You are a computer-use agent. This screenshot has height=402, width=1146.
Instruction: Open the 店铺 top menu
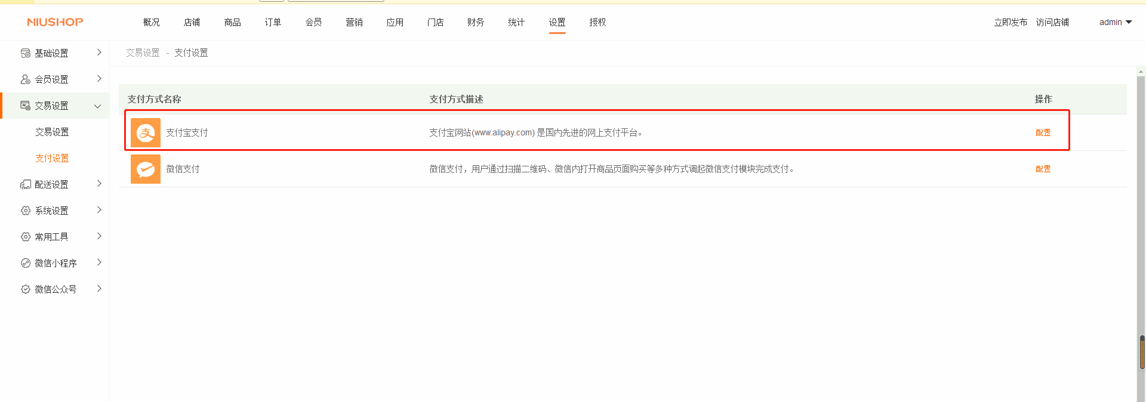[192, 22]
